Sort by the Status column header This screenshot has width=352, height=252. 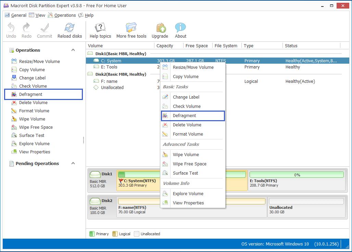(x=312, y=46)
